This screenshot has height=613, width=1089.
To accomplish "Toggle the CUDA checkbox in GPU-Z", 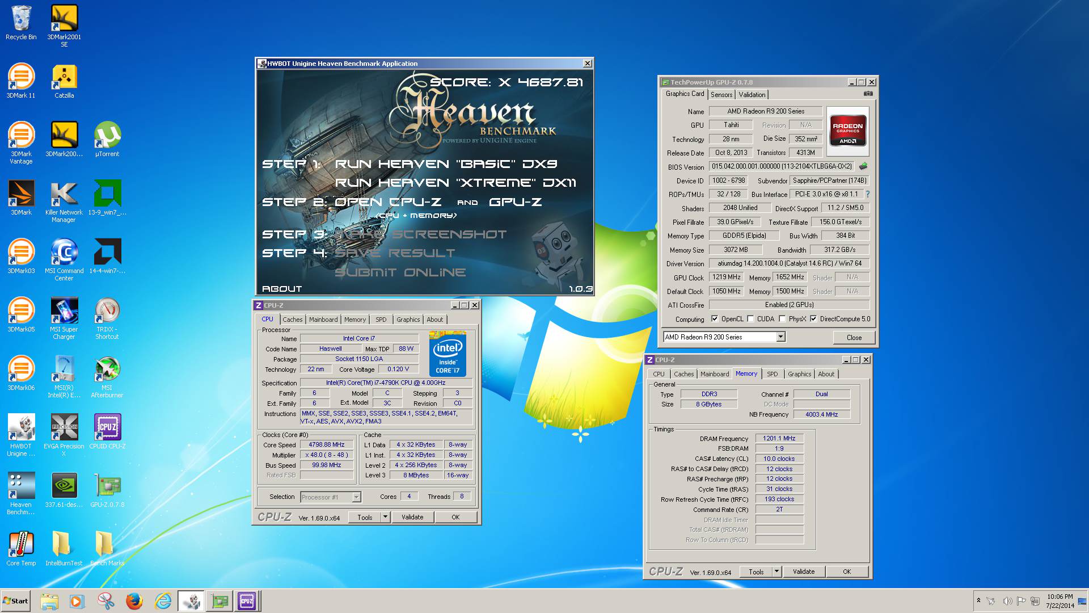I will click(x=750, y=319).
